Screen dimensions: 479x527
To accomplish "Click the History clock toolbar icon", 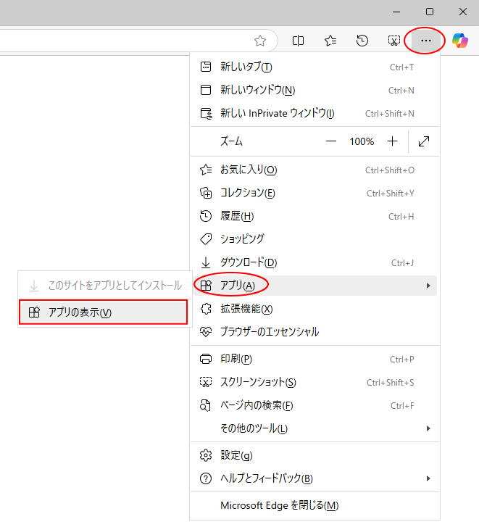I will 362,41.
